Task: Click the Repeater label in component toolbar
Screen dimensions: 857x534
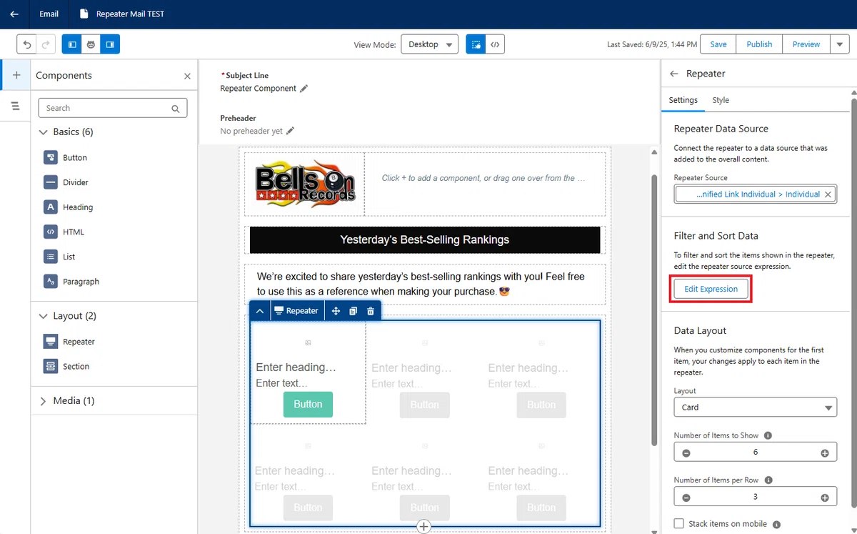Action: coord(296,311)
